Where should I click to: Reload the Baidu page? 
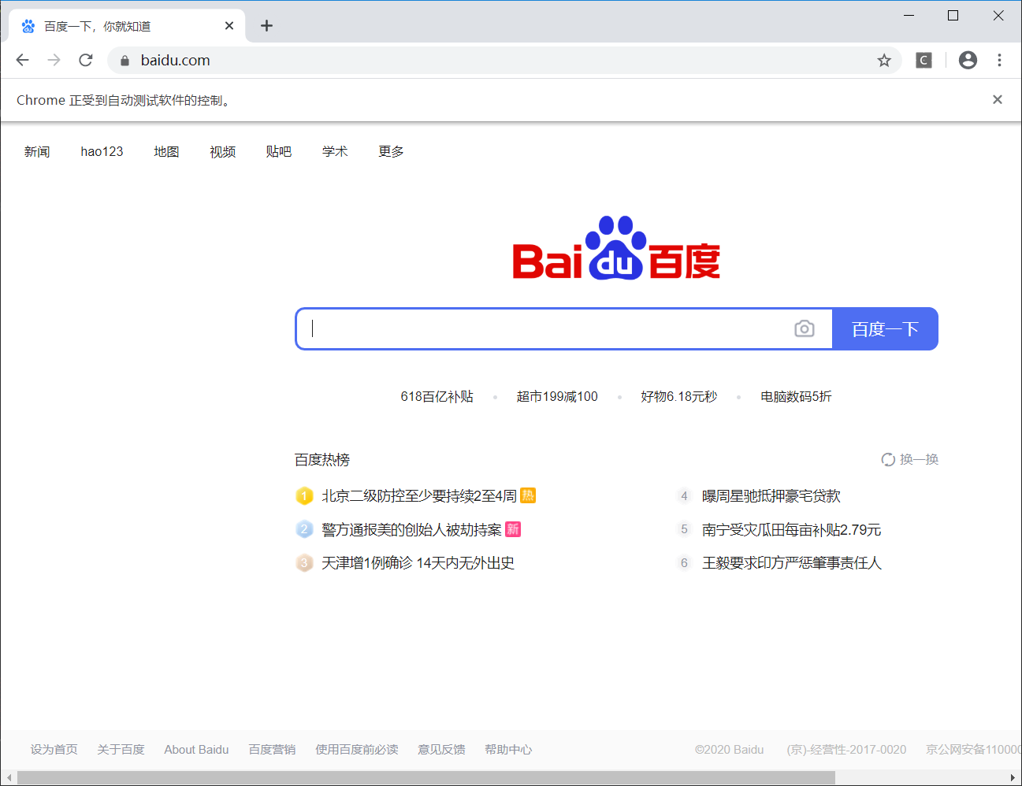click(x=86, y=60)
